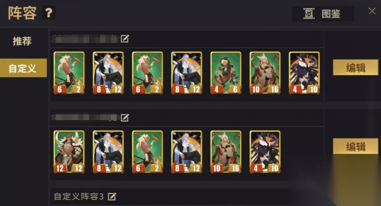Screen dimensions: 381x206
Task: Select last 4/10 card in first lineup
Action: point(304,73)
